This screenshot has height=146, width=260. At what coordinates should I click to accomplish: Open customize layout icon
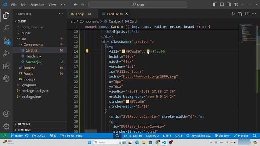[236, 4]
